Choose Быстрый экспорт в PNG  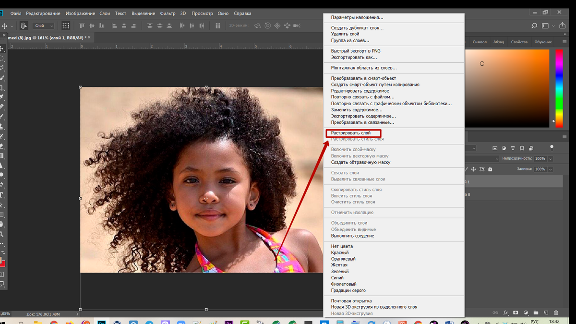[356, 51]
